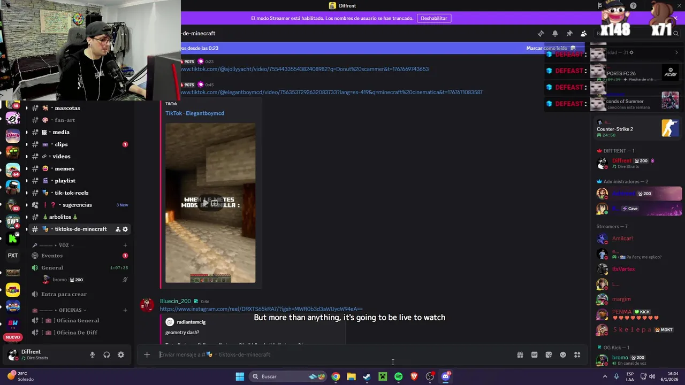Open the sticker picker

click(x=549, y=355)
